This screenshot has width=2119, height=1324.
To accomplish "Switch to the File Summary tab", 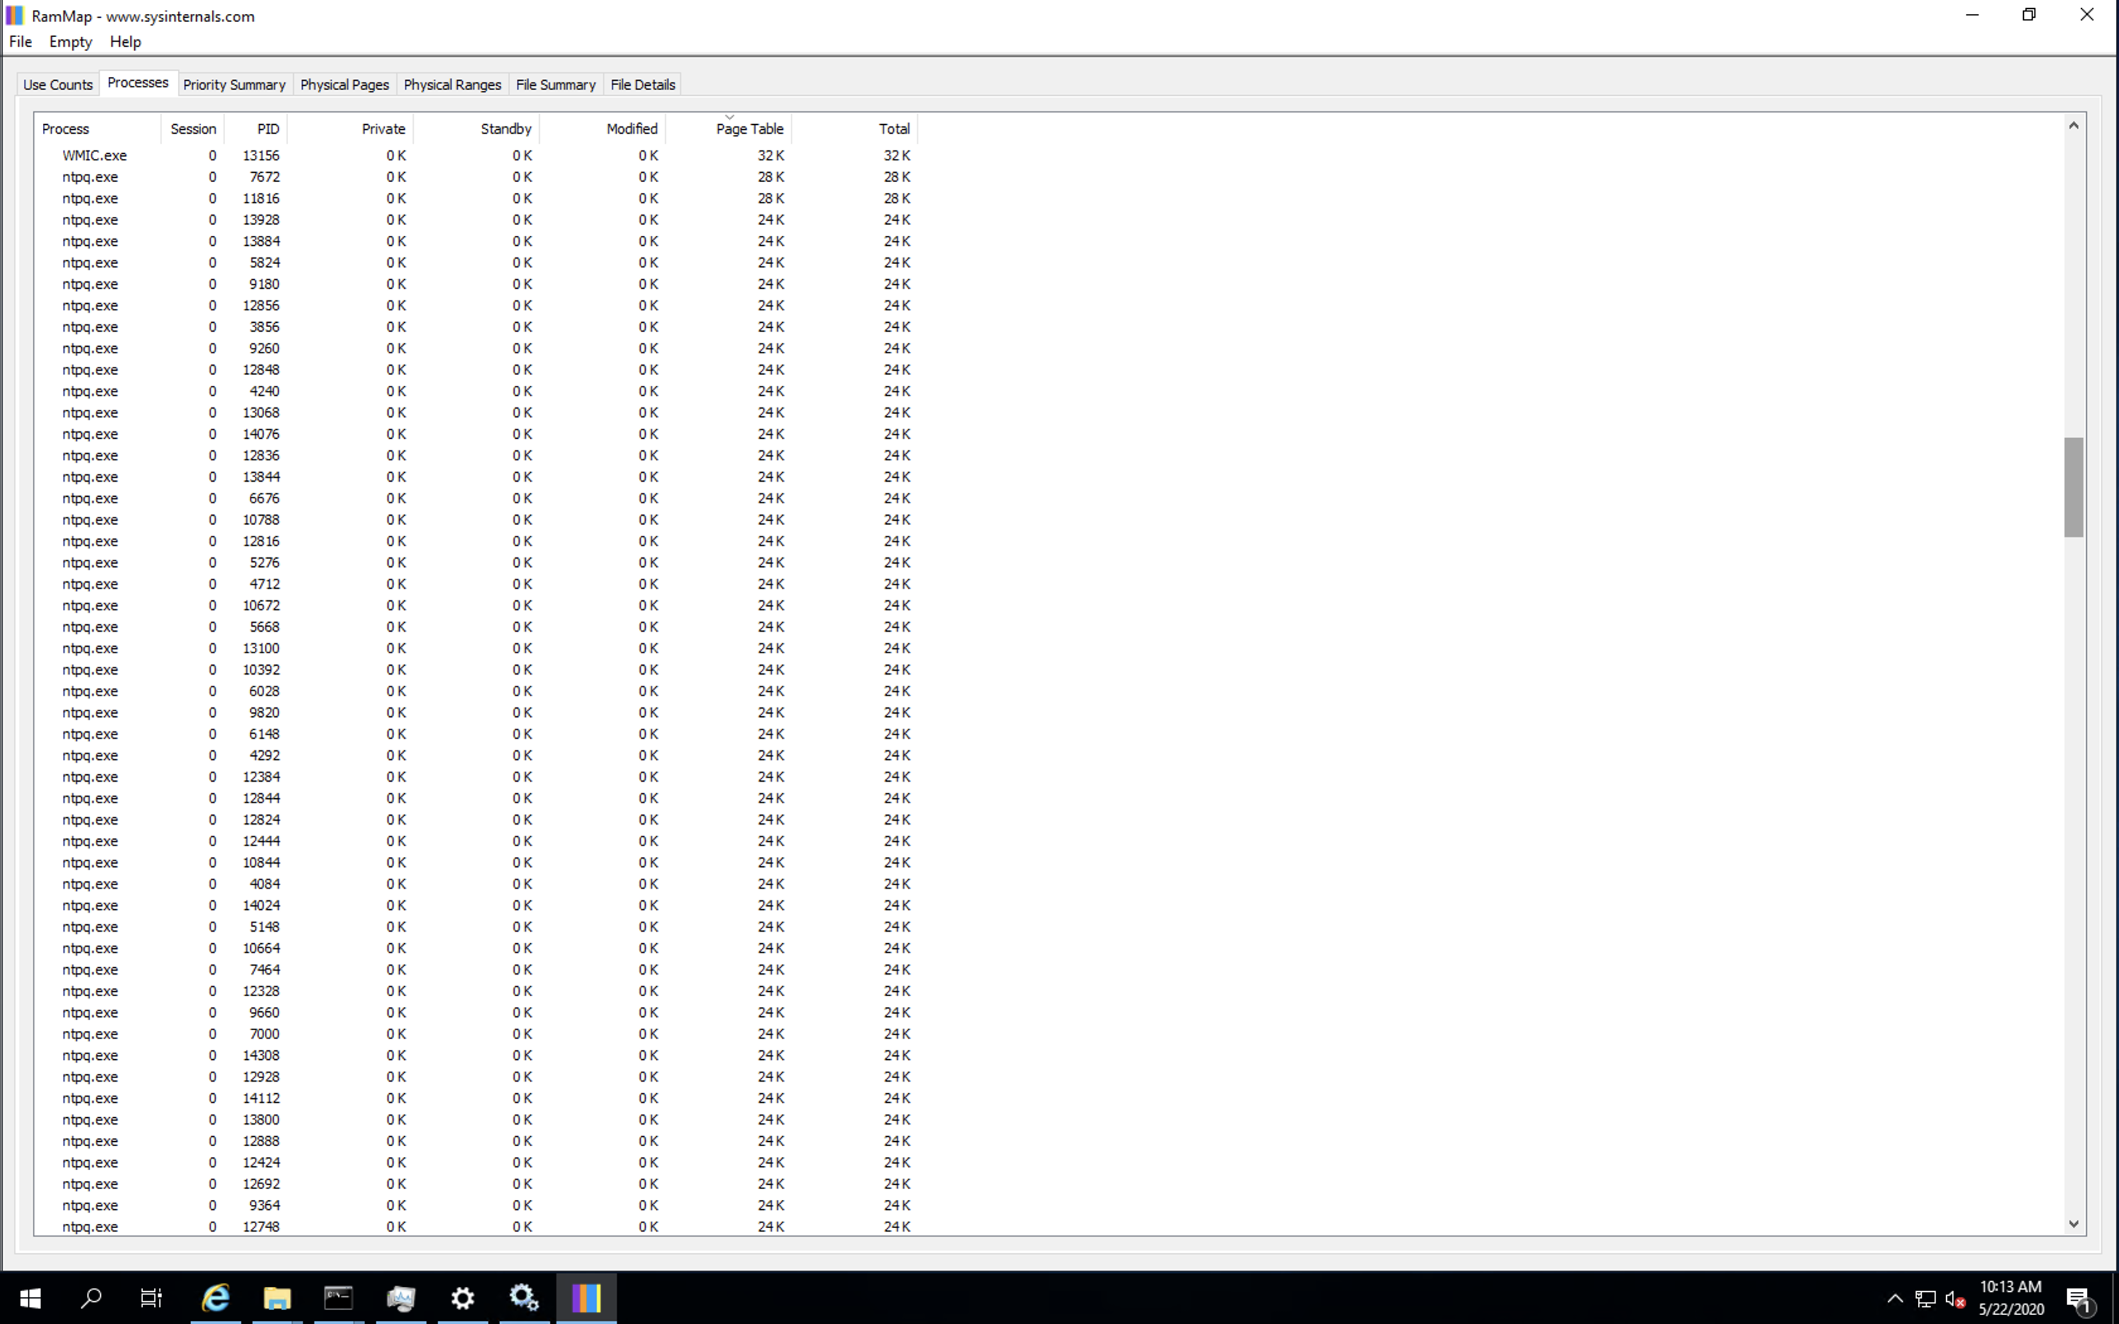I will (x=555, y=85).
